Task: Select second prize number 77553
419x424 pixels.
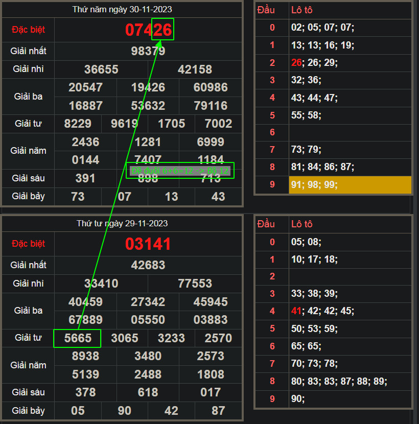Action: click(195, 284)
